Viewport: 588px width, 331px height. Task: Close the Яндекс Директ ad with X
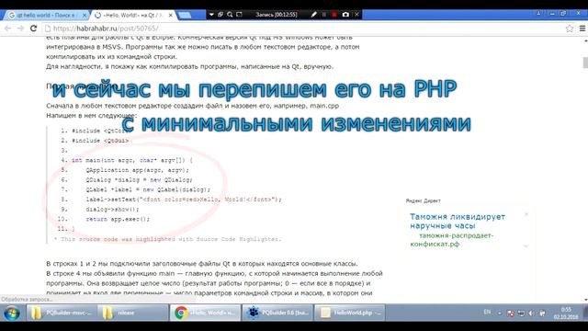click(x=526, y=214)
